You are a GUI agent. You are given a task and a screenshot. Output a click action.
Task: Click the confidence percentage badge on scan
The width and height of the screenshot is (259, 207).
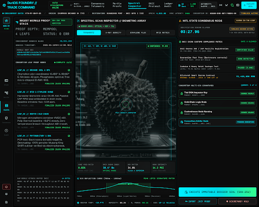(x=158, y=46)
